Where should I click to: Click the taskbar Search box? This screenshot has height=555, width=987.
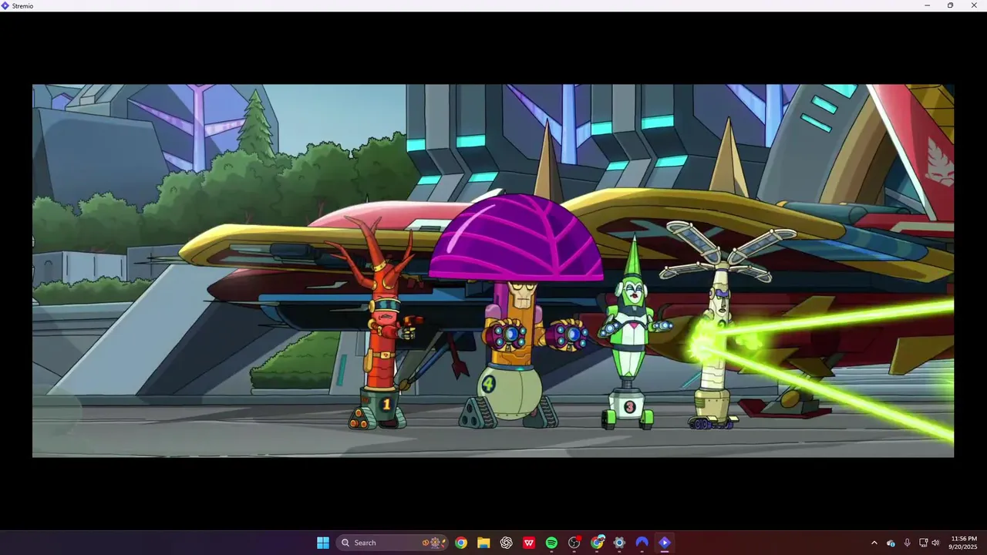pyautogui.click(x=392, y=543)
